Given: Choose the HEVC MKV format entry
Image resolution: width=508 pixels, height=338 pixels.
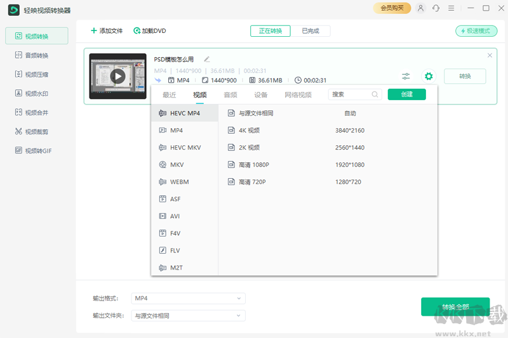Looking at the screenshot, I should pyautogui.click(x=185, y=147).
